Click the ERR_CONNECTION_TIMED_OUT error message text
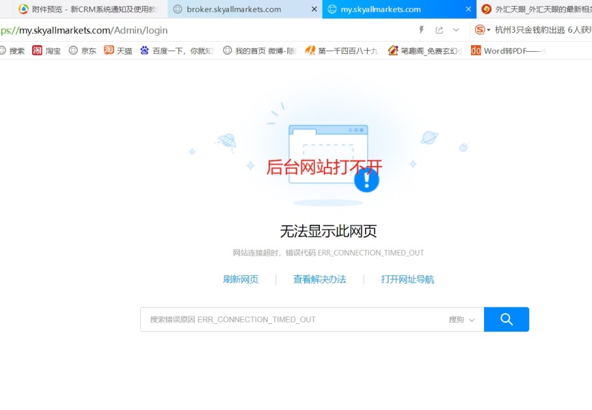592x410 pixels. (x=328, y=253)
